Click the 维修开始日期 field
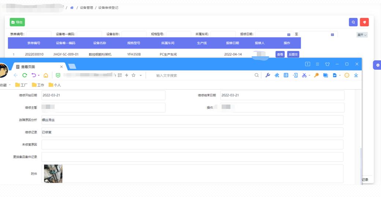This screenshot has width=381, height=197. 104,95
